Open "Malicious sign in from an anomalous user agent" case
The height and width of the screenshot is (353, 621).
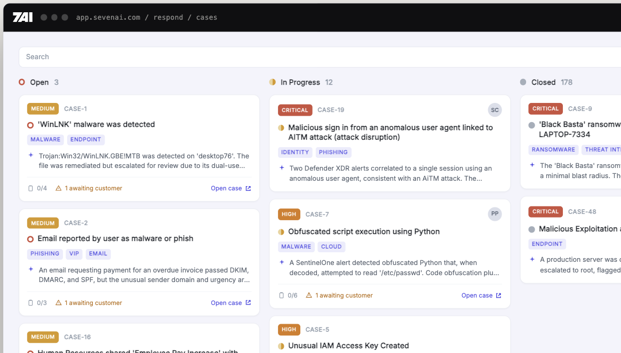coord(391,132)
